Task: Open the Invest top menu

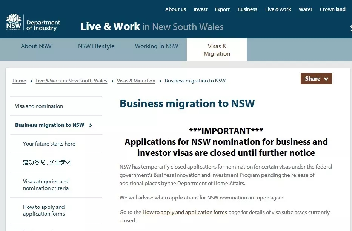Action: point(200,9)
